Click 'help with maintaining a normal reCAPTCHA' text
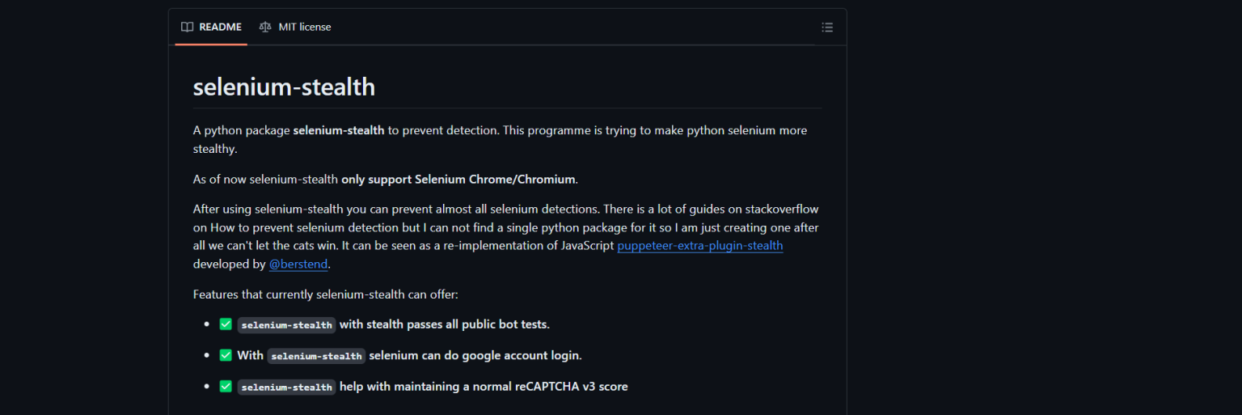 point(483,387)
